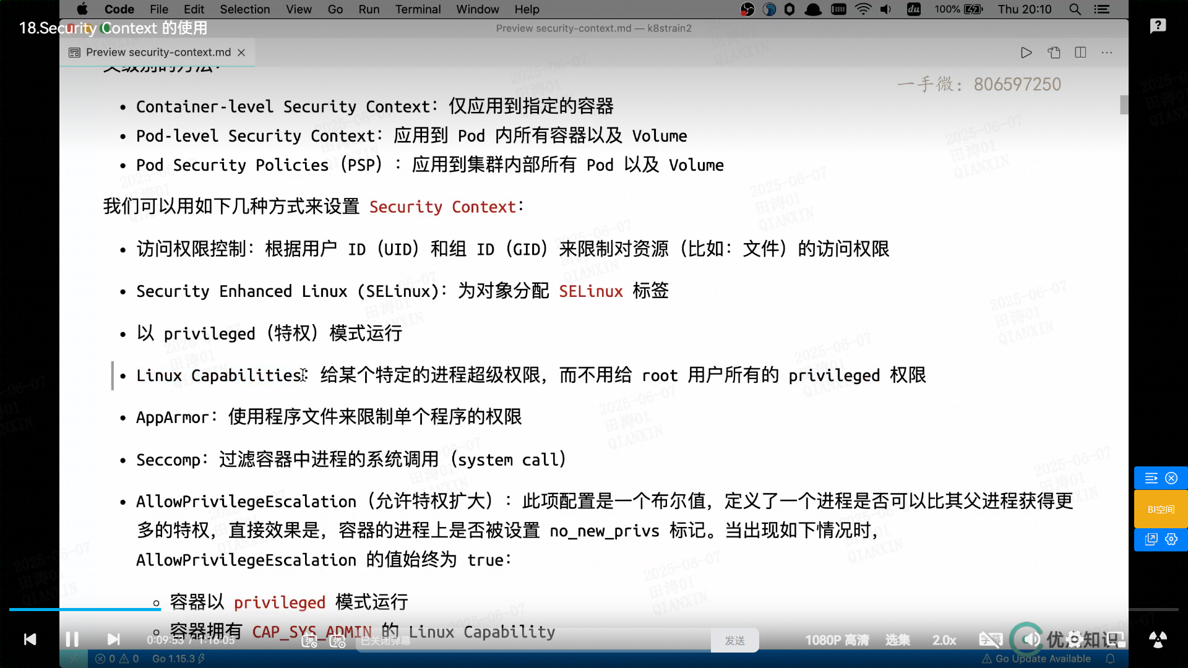Run the preview play icon
Image resolution: width=1188 pixels, height=668 pixels.
click(1026, 53)
